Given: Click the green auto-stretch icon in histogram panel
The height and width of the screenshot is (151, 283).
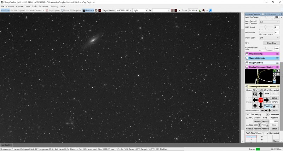Looking at the screenshot, I should pyautogui.click(x=274, y=71).
